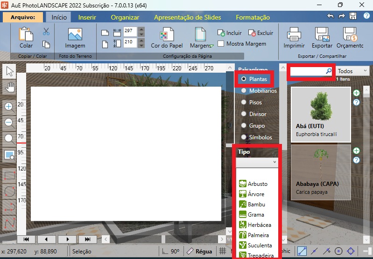This screenshot has width=373, height=259.
Task: Select the arrow selection tool
Action: (9, 71)
